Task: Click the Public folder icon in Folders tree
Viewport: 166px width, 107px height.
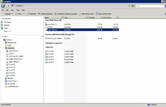Action: click(x=6, y=45)
